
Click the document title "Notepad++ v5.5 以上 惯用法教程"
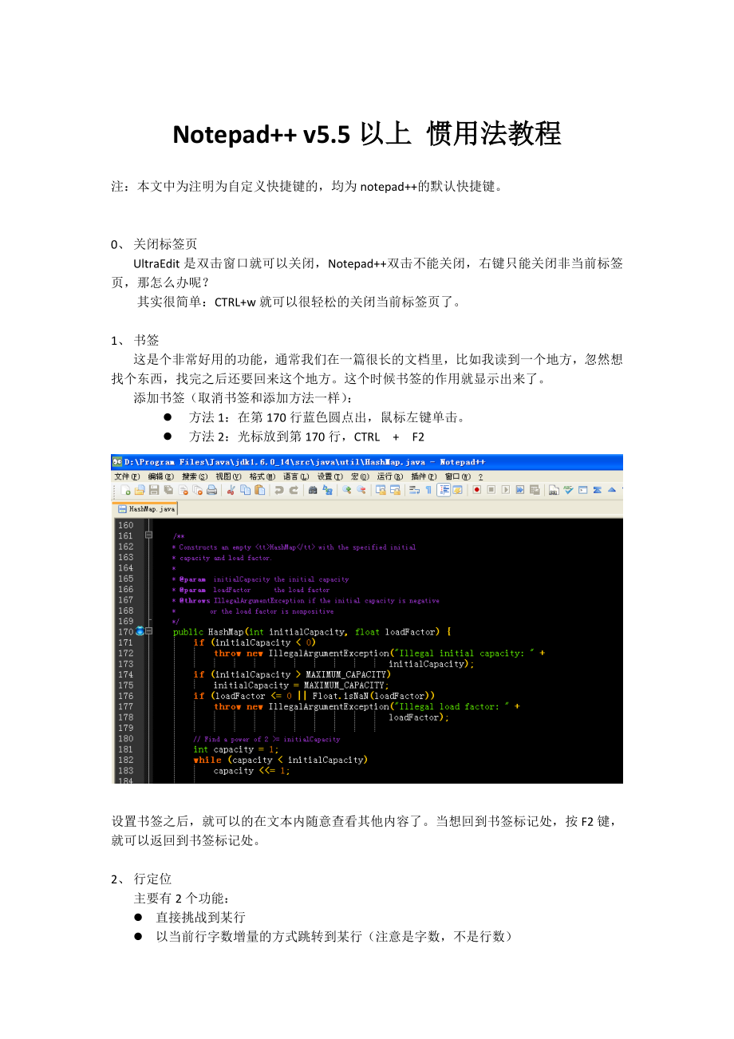[x=367, y=134]
